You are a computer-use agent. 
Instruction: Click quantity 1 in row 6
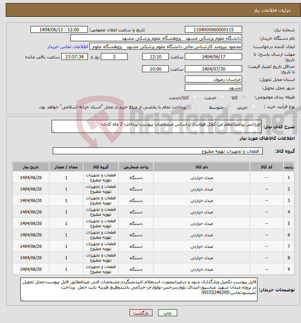point(66,235)
